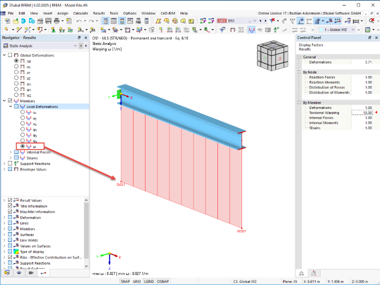Toggle the LGRID status bar button

click(x=149, y=281)
